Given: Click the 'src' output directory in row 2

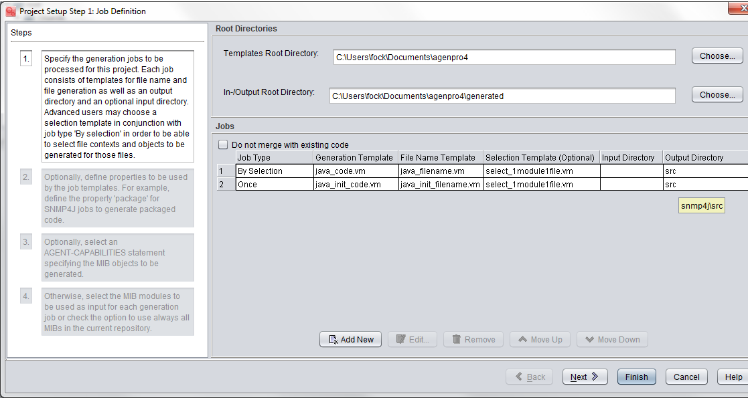Looking at the screenshot, I should [706, 184].
